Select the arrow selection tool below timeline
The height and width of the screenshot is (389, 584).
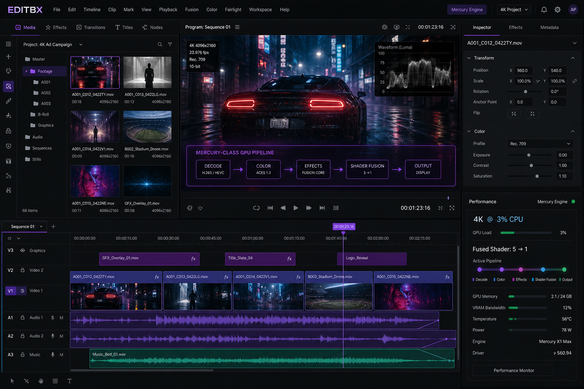[x=12, y=381]
